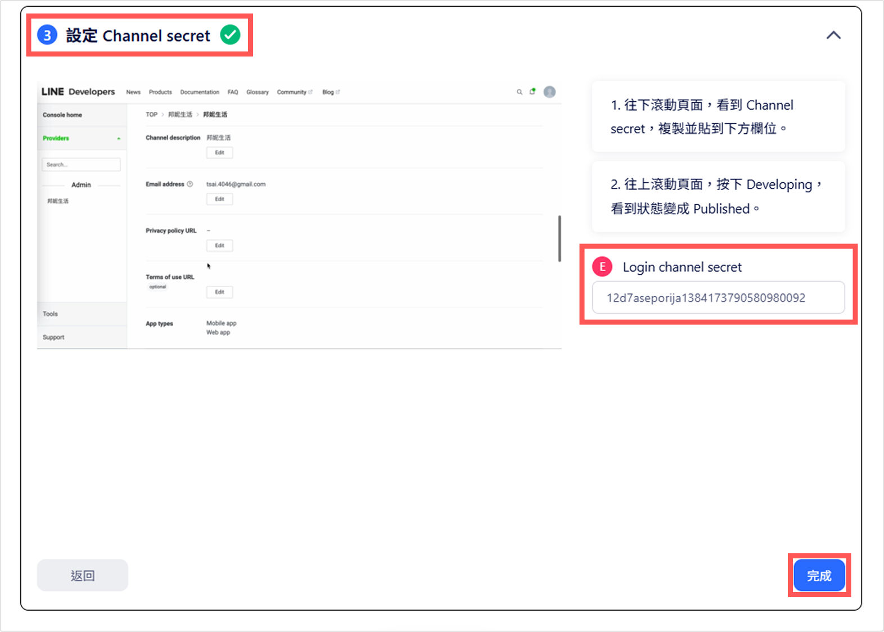Click Edit under Terms of use URL

[x=219, y=292]
